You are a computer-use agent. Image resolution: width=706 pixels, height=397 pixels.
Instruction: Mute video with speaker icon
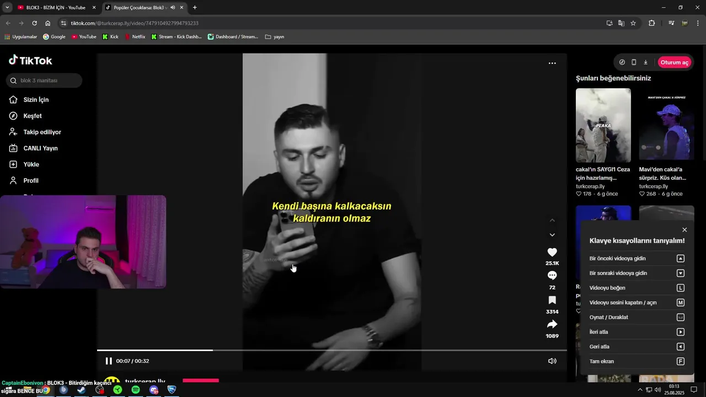point(552,361)
